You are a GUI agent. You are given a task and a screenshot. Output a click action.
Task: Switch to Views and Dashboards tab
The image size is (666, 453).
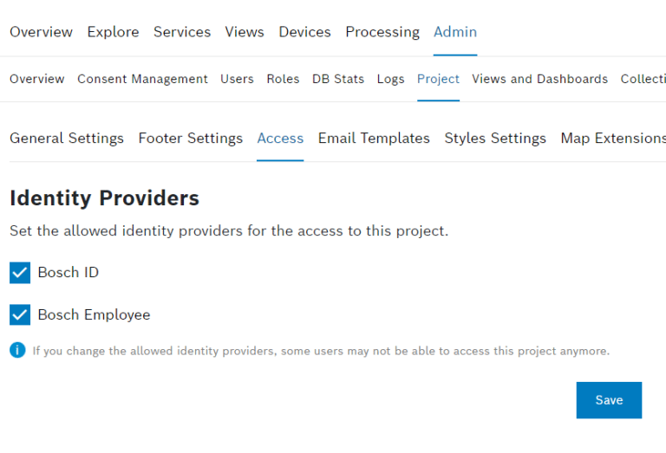tap(539, 79)
